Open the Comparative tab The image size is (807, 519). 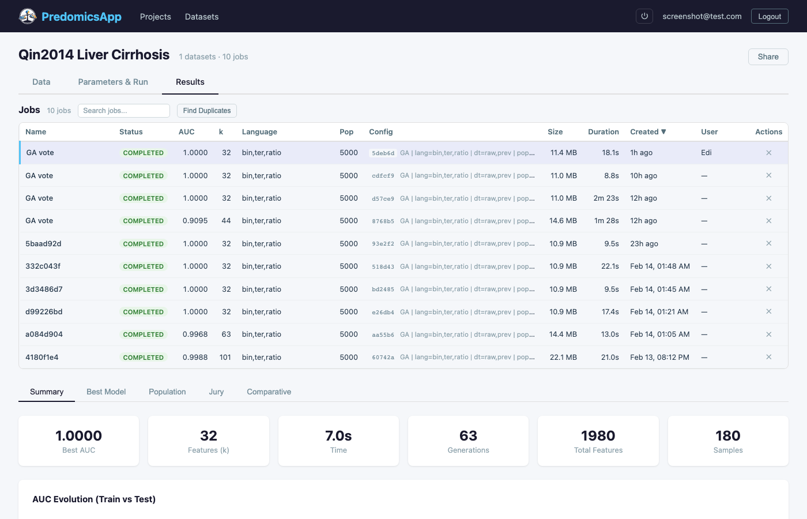click(269, 392)
